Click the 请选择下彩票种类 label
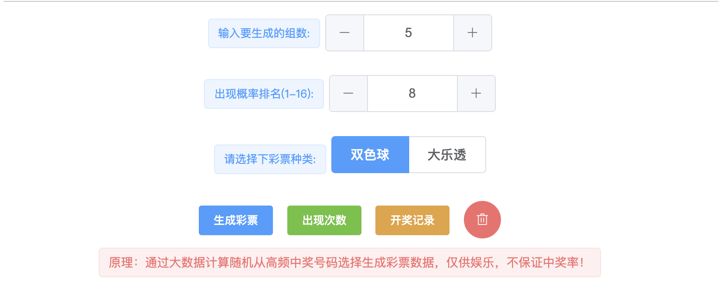722x300 pixels. [x=270, y=159]
